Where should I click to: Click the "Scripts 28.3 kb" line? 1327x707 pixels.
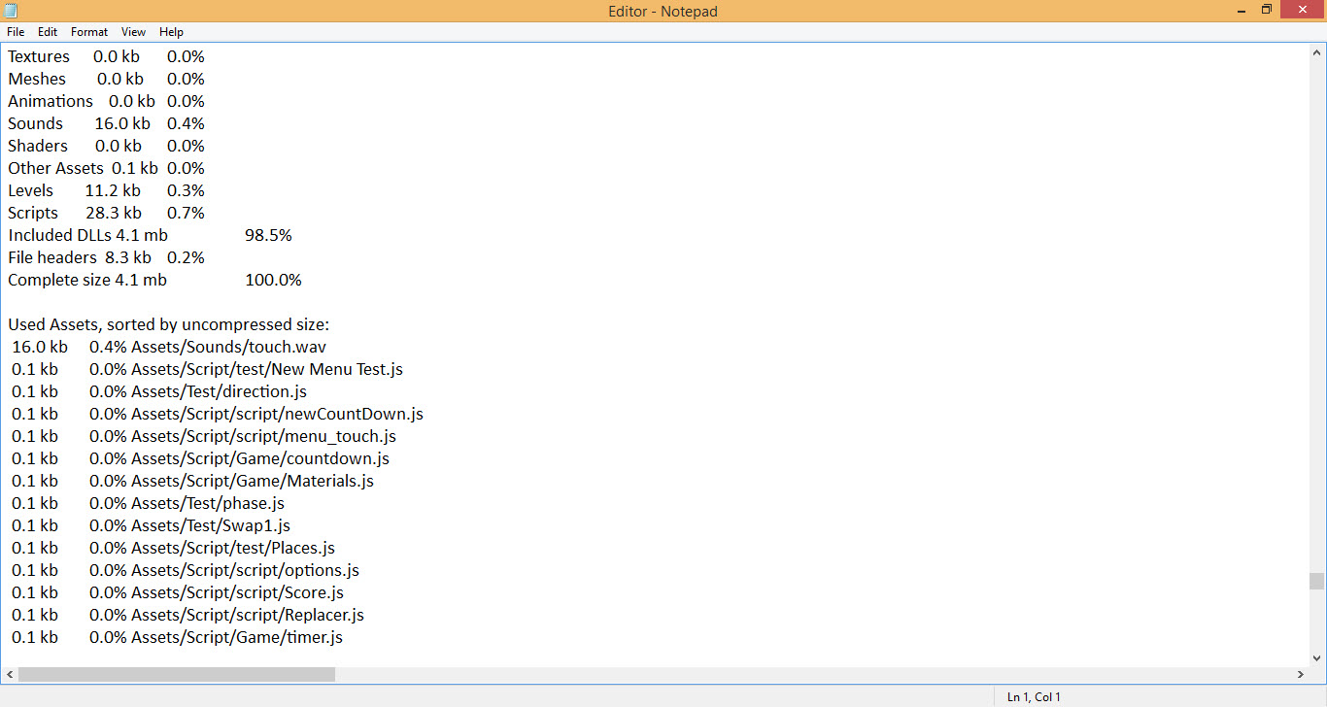pos(107,213)
